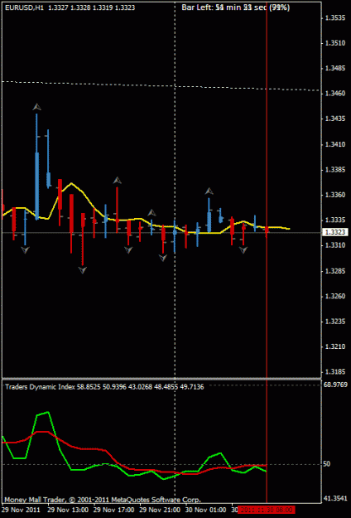Click the 1.3185 price axis label
The image size is (351, 518).
click(335, 372)
